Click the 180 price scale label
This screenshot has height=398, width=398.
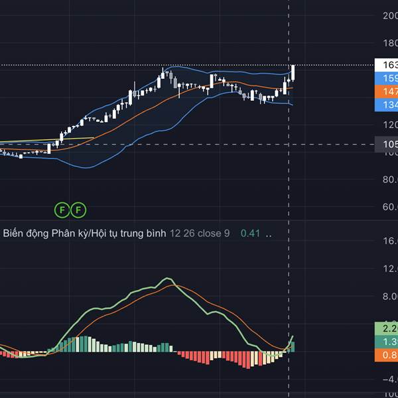click(391, 43)
